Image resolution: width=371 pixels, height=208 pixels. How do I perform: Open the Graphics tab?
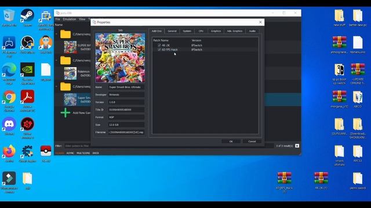point(216,31)
